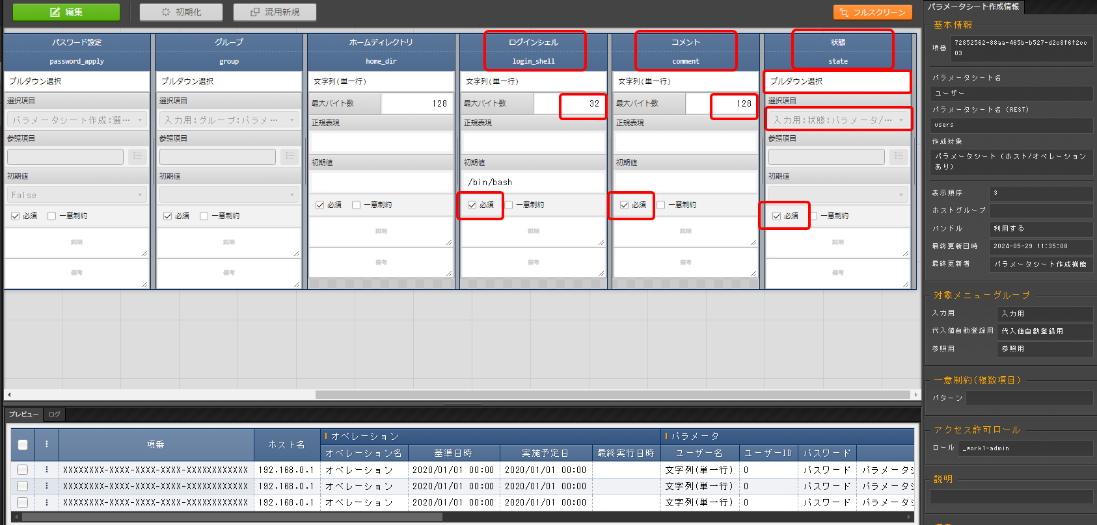Open column type dropdown for comment
This screenshot has height=525, width=1097.
pos(686,81)
